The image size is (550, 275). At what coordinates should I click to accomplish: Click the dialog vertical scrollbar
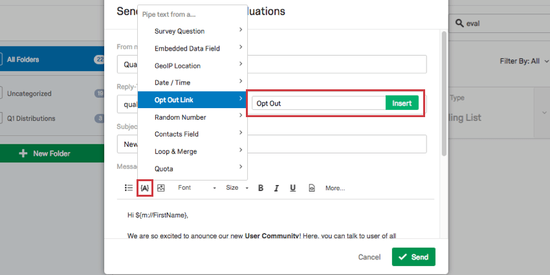tap(444, 94)
